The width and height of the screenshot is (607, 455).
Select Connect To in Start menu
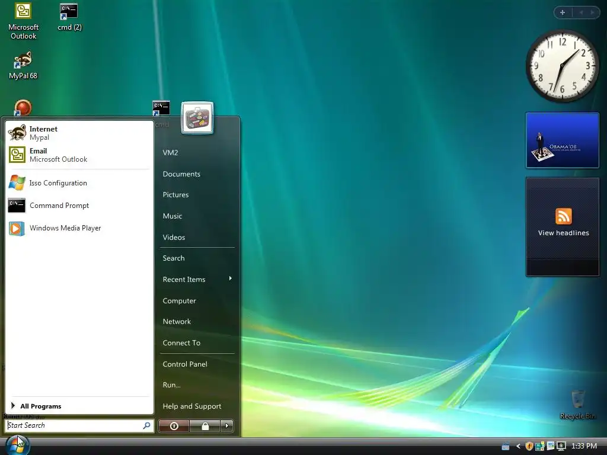(181, 343)
